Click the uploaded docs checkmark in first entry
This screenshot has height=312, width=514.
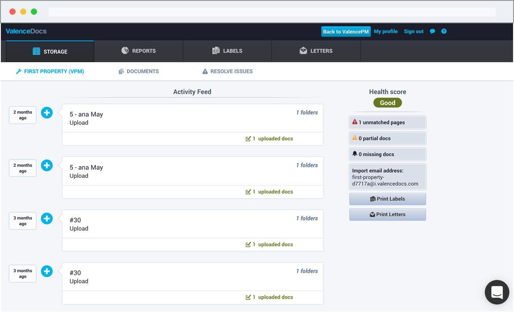[x=248, y=139]
